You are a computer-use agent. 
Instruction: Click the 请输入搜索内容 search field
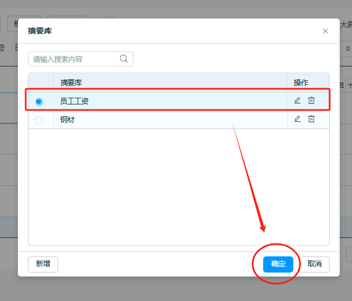click(x=80, y=59)
